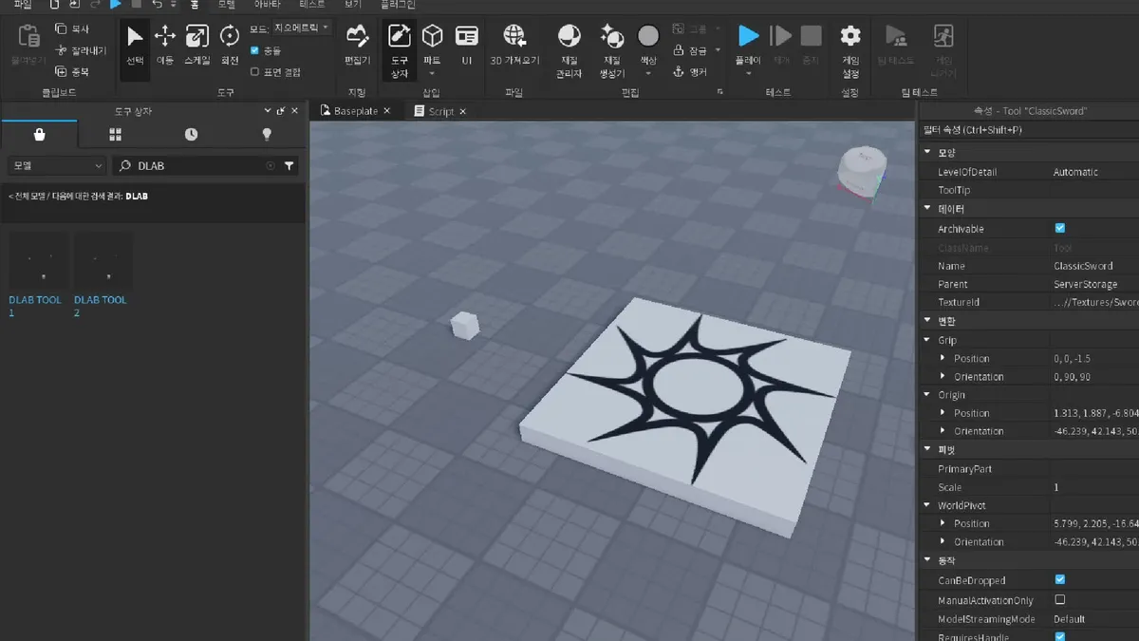Open 플레이 mode dropdown arrow
Screen dimensions: 1139x641
pyautogui.click(x=748, y=73)
